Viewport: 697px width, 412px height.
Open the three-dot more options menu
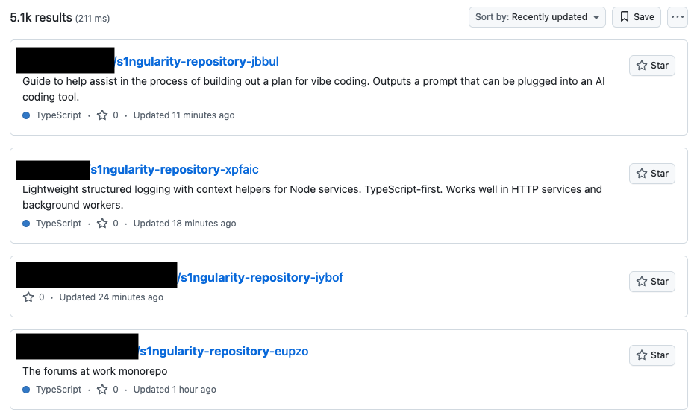tap(678, 17)
